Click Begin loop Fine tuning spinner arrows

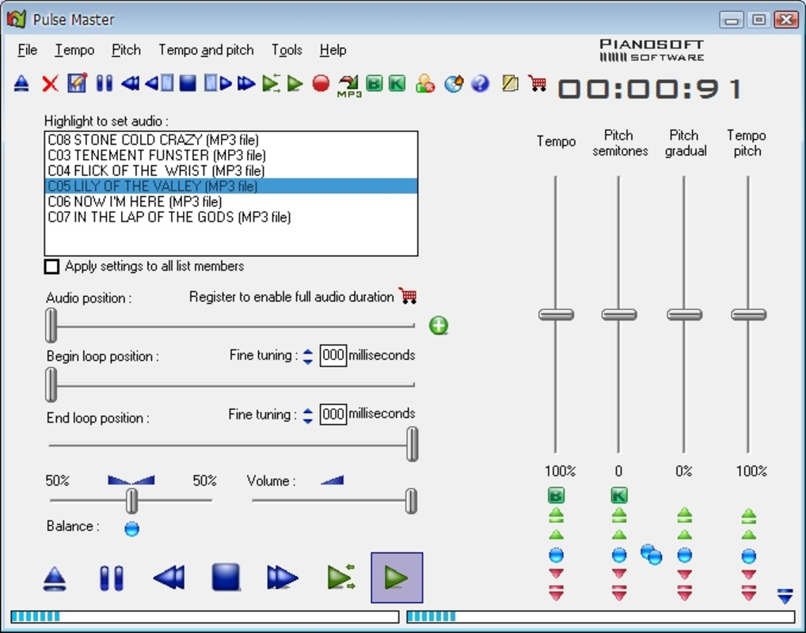coord(307,356)
